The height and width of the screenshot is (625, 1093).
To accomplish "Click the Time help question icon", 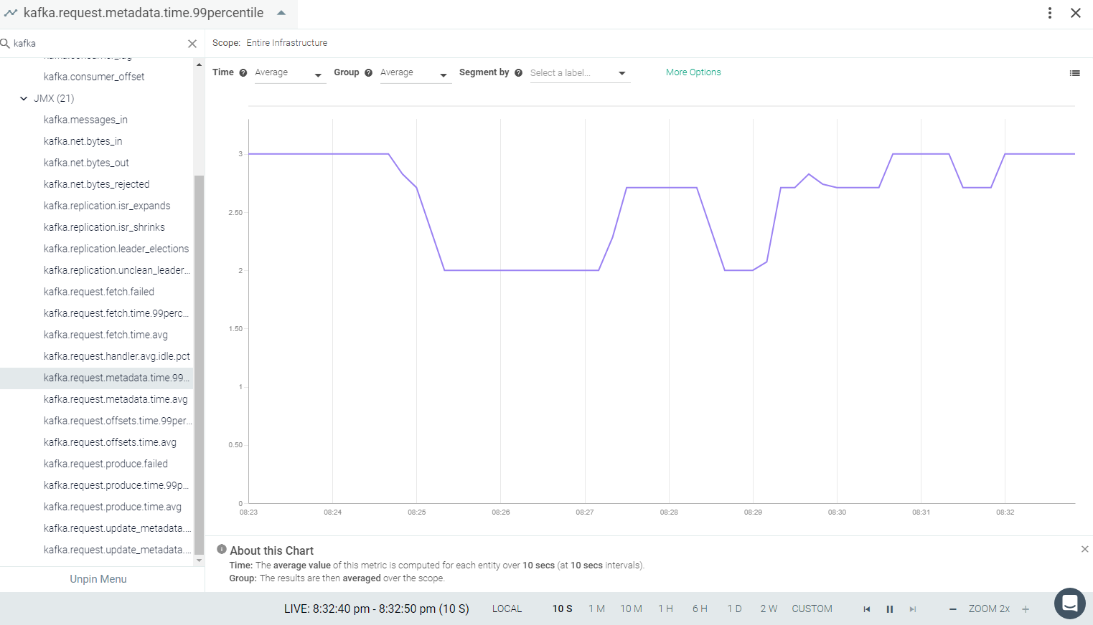I will (x=243, y=73).
